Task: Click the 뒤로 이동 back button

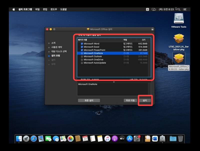Action: tap(130, 100)
